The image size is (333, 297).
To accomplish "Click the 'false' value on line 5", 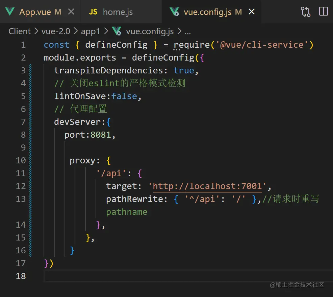I will click(124, 96).
